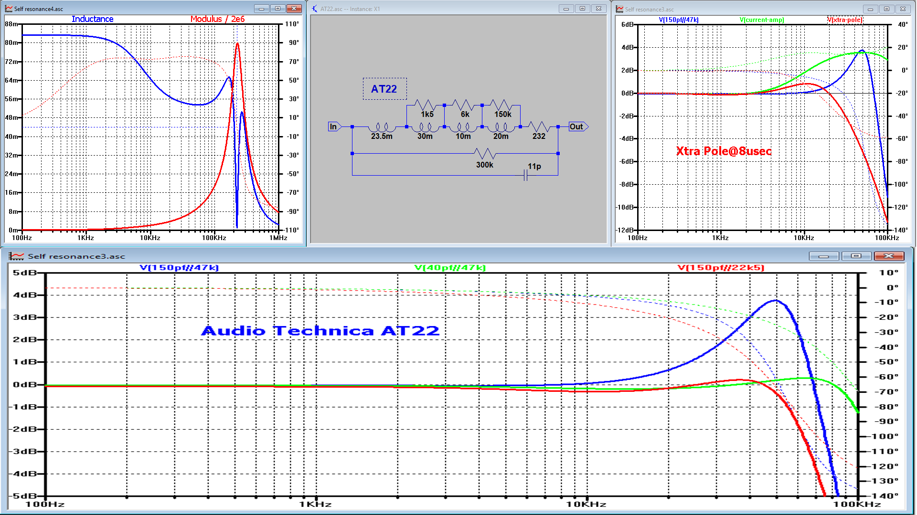Close the Self resonance4.asc window
The image size is (917, 515).
pos(294,9)
